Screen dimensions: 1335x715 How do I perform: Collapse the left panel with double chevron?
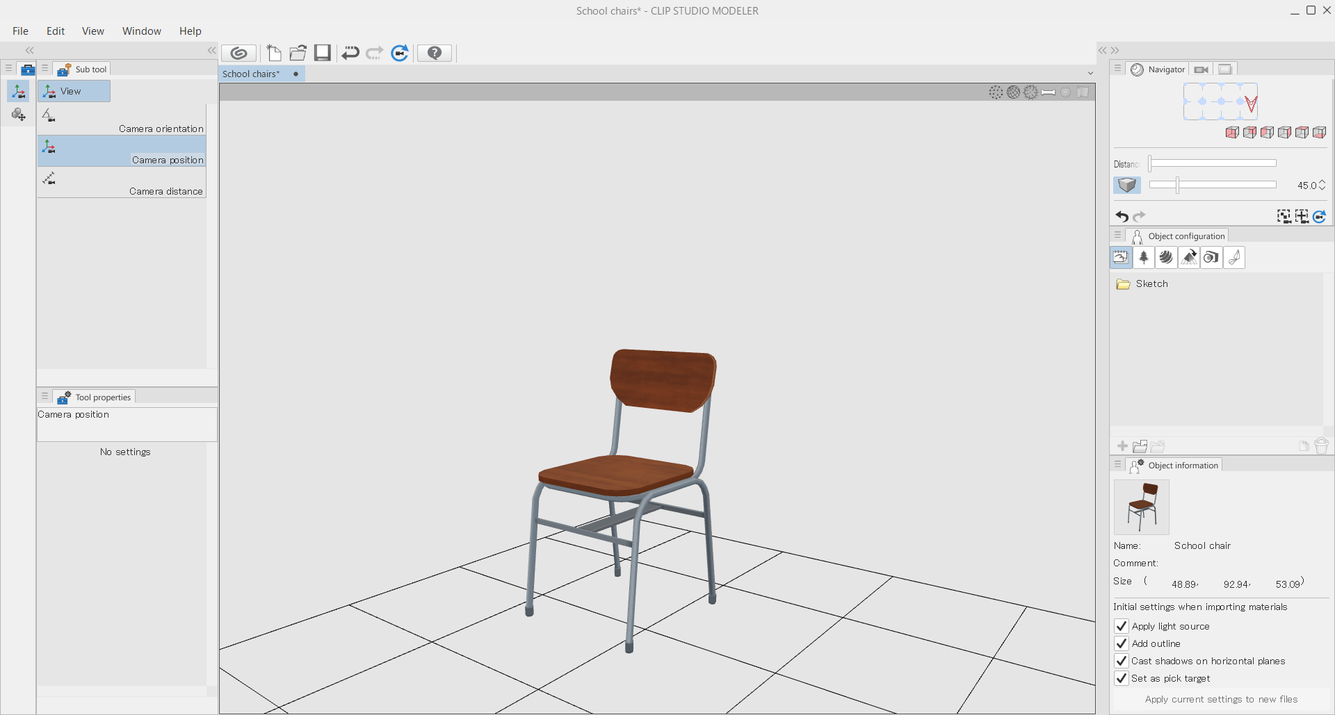pos(29,50)
